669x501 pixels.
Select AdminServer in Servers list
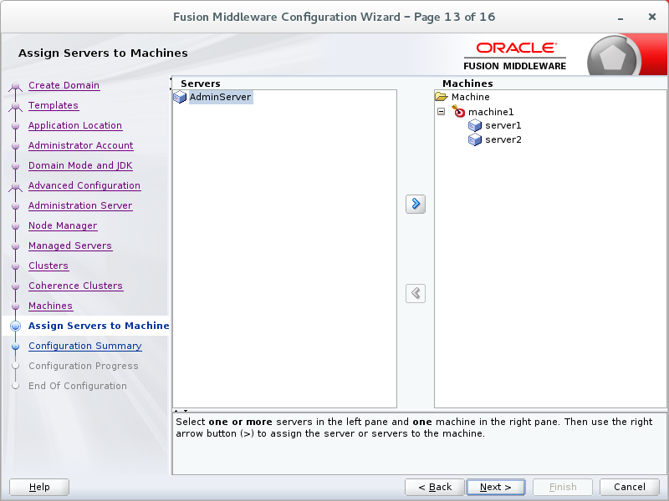pyautogui.click(x=220, y=97)
